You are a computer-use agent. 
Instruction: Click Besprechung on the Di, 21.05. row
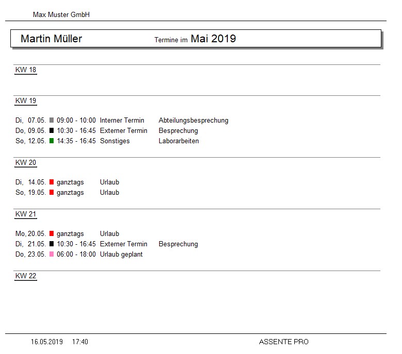coord(178,244)
